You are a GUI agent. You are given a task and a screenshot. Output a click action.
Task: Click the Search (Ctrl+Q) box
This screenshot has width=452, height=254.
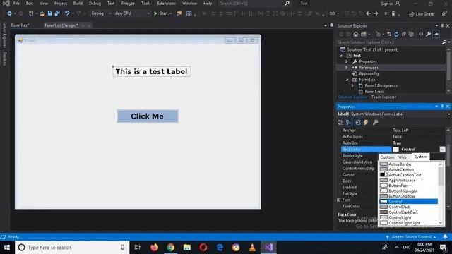254,4
